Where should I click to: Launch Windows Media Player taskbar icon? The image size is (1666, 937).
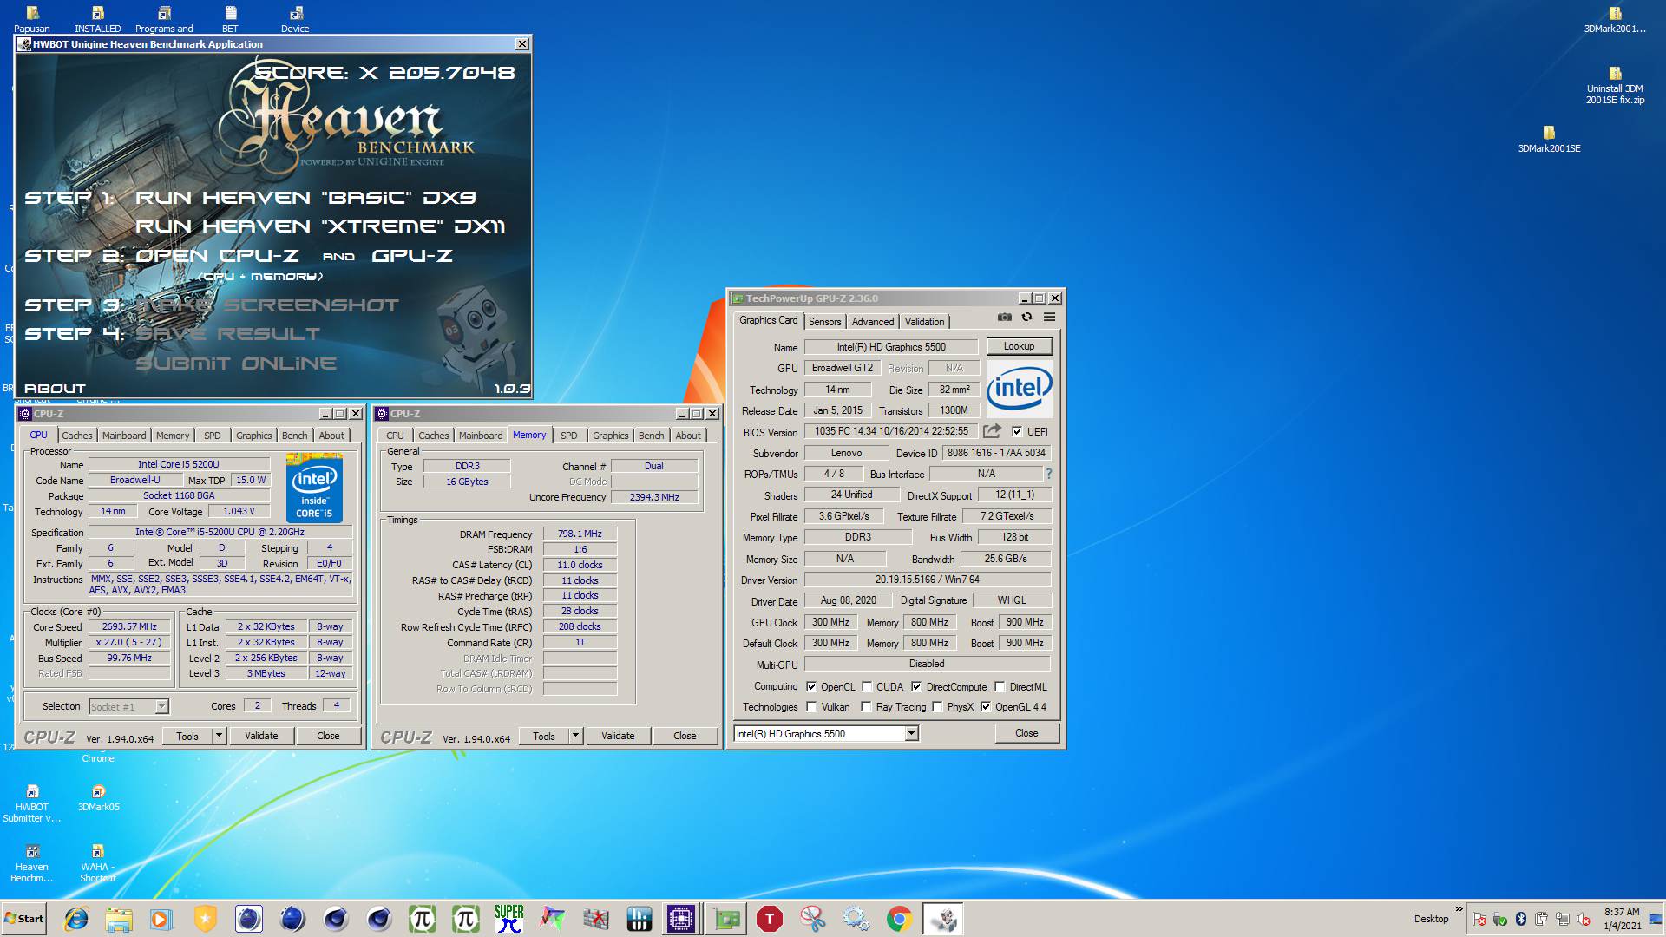[x=161, y=919]
